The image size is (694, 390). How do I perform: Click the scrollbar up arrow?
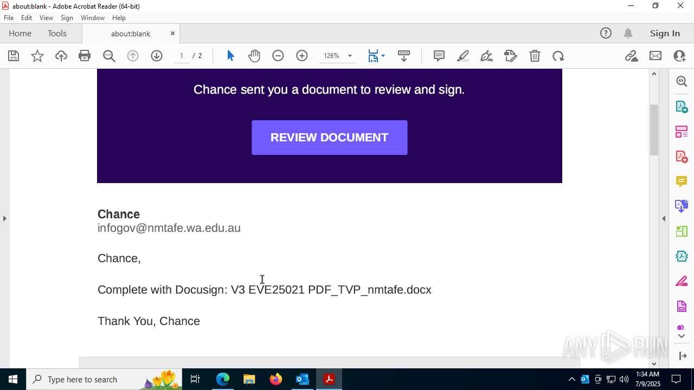tap(654, 74)
